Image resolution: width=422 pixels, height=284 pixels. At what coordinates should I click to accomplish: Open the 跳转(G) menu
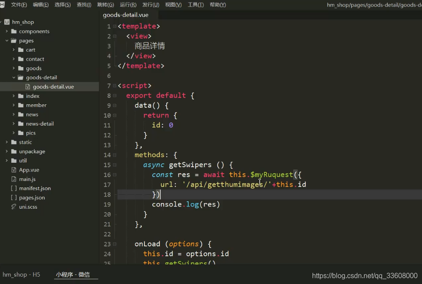[x=106, y=5]
